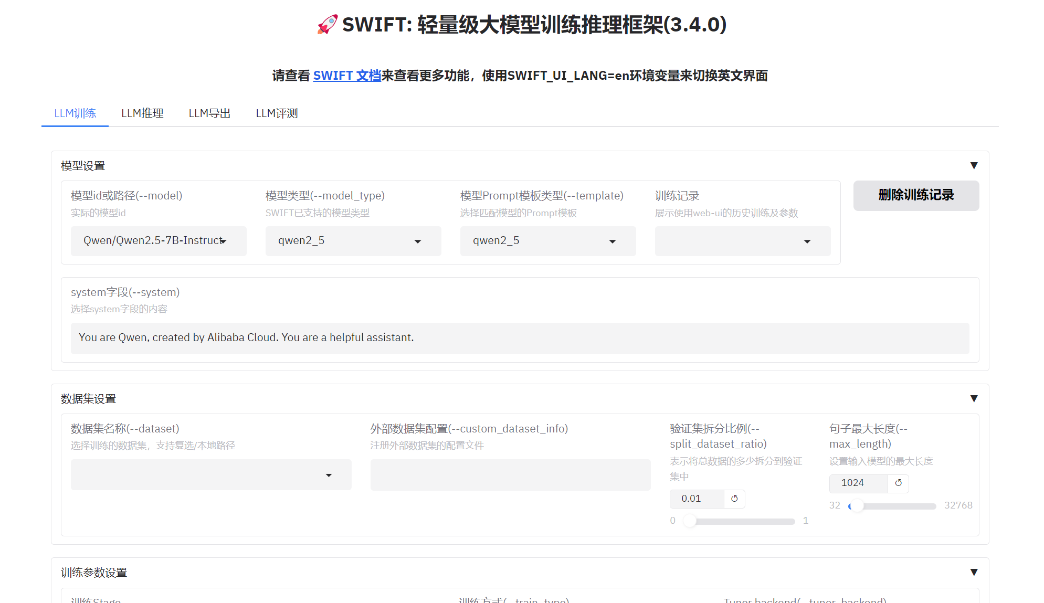Reset the max_length value icon
1044x603 pixels.
(x=898, y=483)
